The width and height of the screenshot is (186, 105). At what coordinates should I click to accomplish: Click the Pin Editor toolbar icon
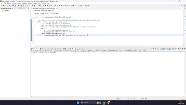point(88,6)
